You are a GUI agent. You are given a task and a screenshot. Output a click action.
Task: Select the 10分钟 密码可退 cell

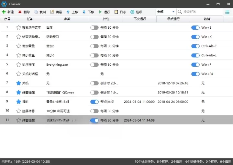[x=58, y=111]
